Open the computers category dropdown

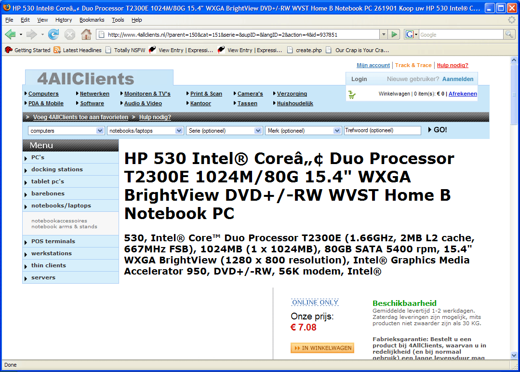67,131
